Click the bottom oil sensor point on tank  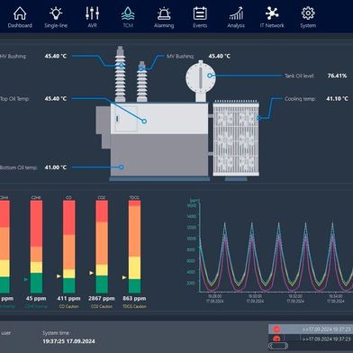pyautogui.click(x=121, y=167)
